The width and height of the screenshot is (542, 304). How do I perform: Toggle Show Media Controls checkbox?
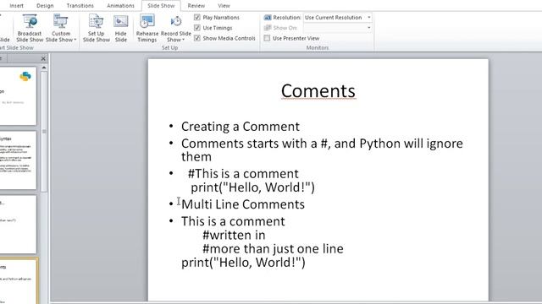pyautogui.click(x=197, y=38)
